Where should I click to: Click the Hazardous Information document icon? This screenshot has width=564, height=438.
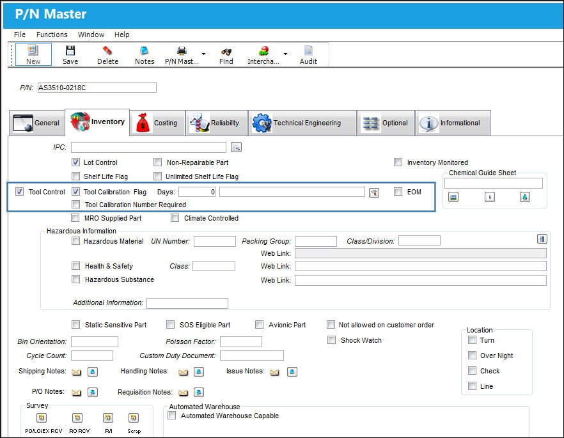point(542,239)
